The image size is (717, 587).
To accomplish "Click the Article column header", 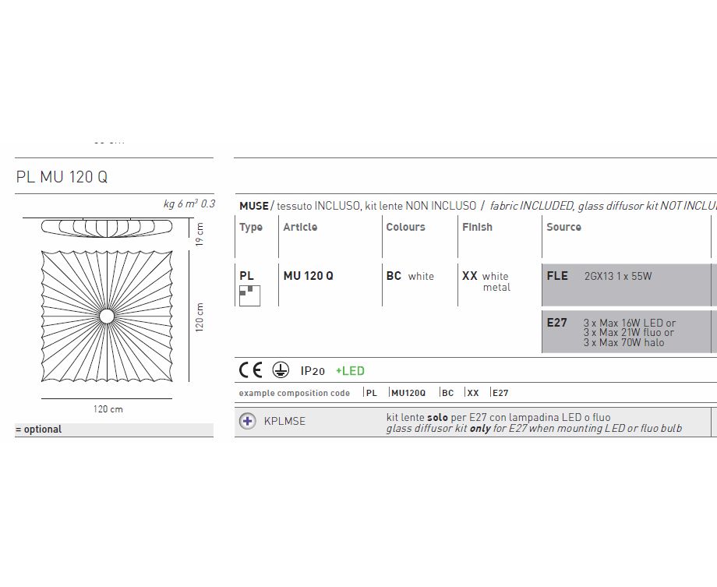I will (300, 227).
